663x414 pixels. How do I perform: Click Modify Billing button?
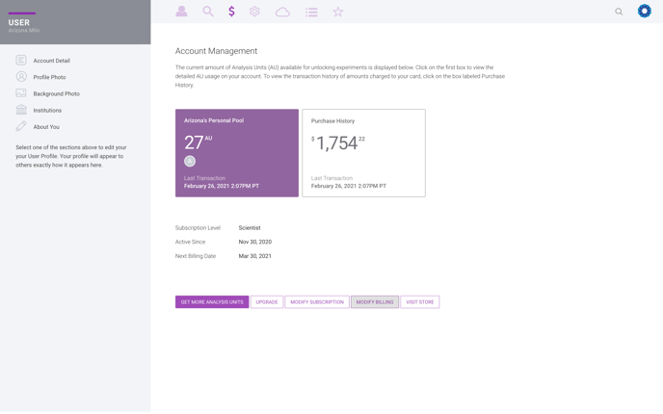point(375,302)
